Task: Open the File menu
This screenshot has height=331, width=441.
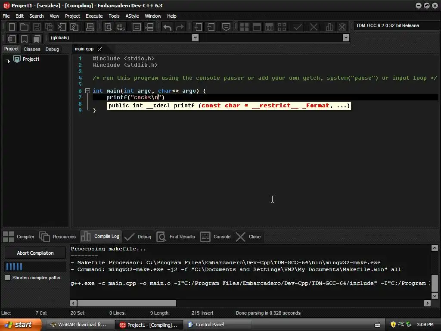Action: pyautogui.click(x=6, y=16)
